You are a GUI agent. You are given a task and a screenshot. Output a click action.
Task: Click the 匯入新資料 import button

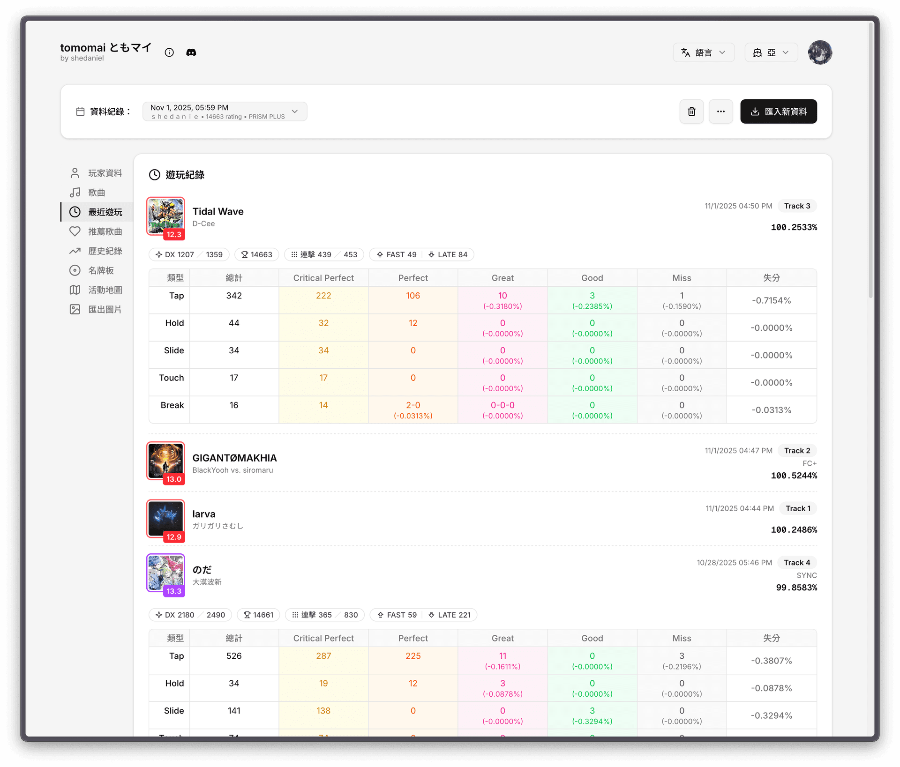tap(778, 112)
